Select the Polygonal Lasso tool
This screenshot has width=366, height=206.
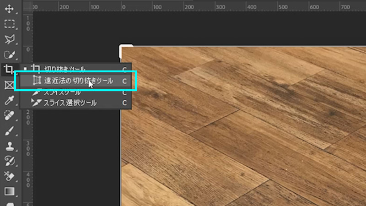click(9, 39)
